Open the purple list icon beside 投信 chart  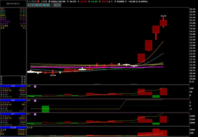click(x=35, y=101)
